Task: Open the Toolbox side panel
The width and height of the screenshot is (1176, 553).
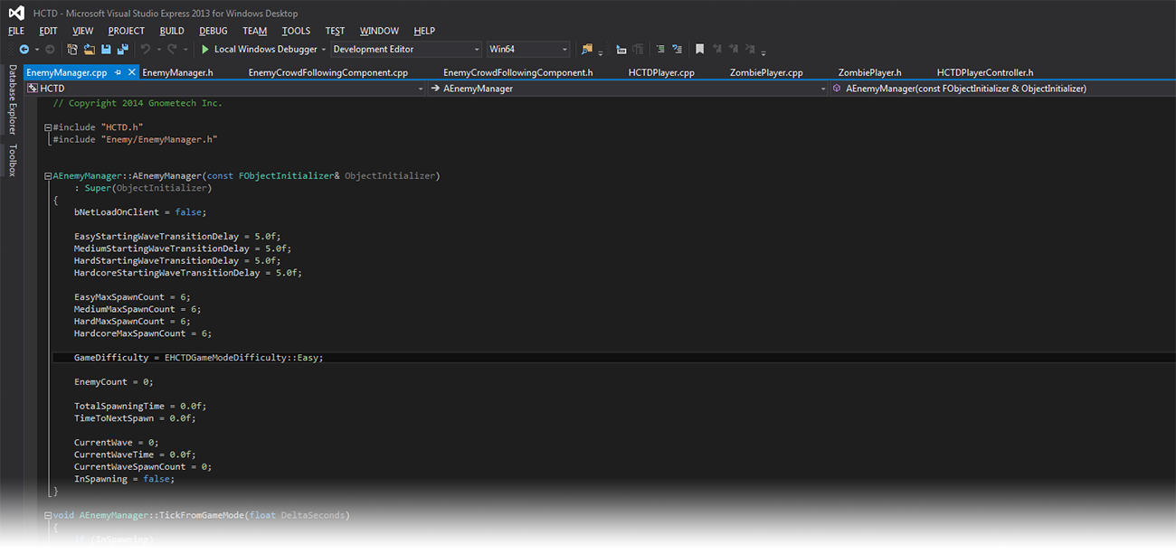Action: click(13, 160)
